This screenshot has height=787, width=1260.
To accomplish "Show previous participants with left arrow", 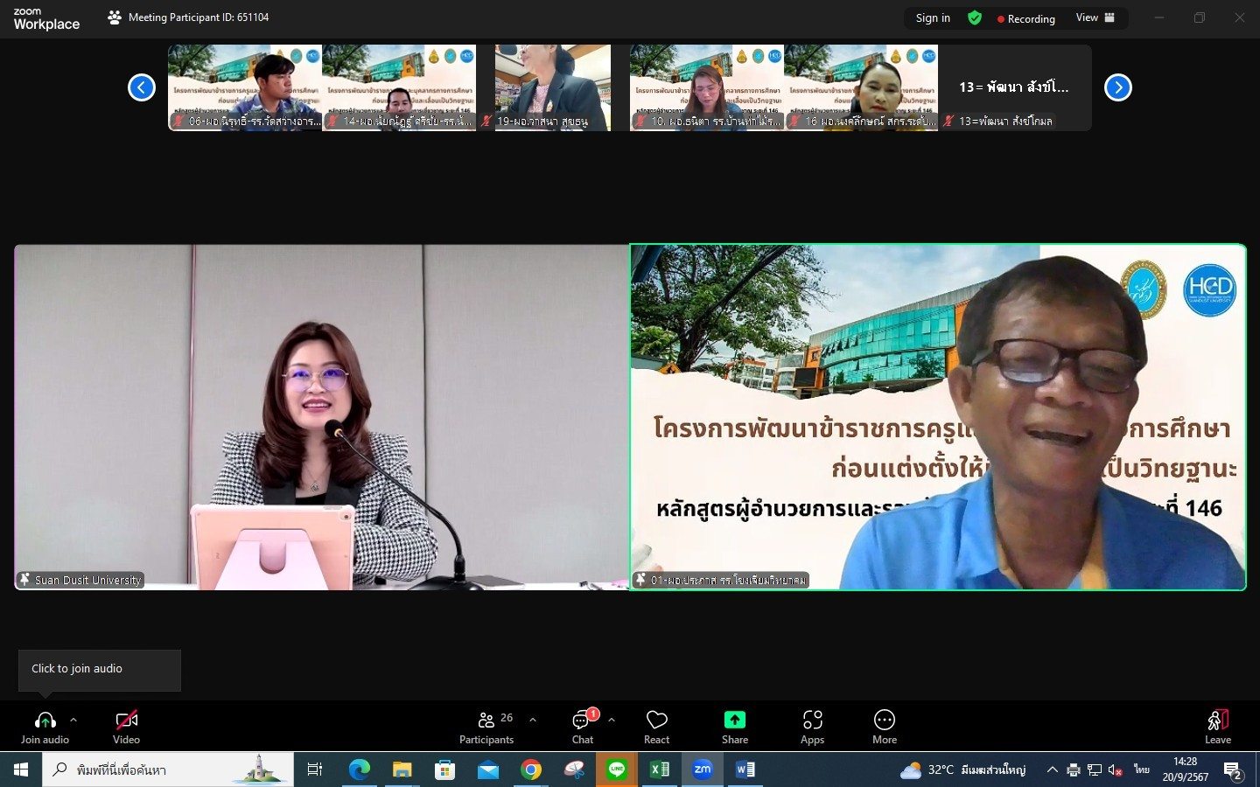I will click(x=142, y=87).
